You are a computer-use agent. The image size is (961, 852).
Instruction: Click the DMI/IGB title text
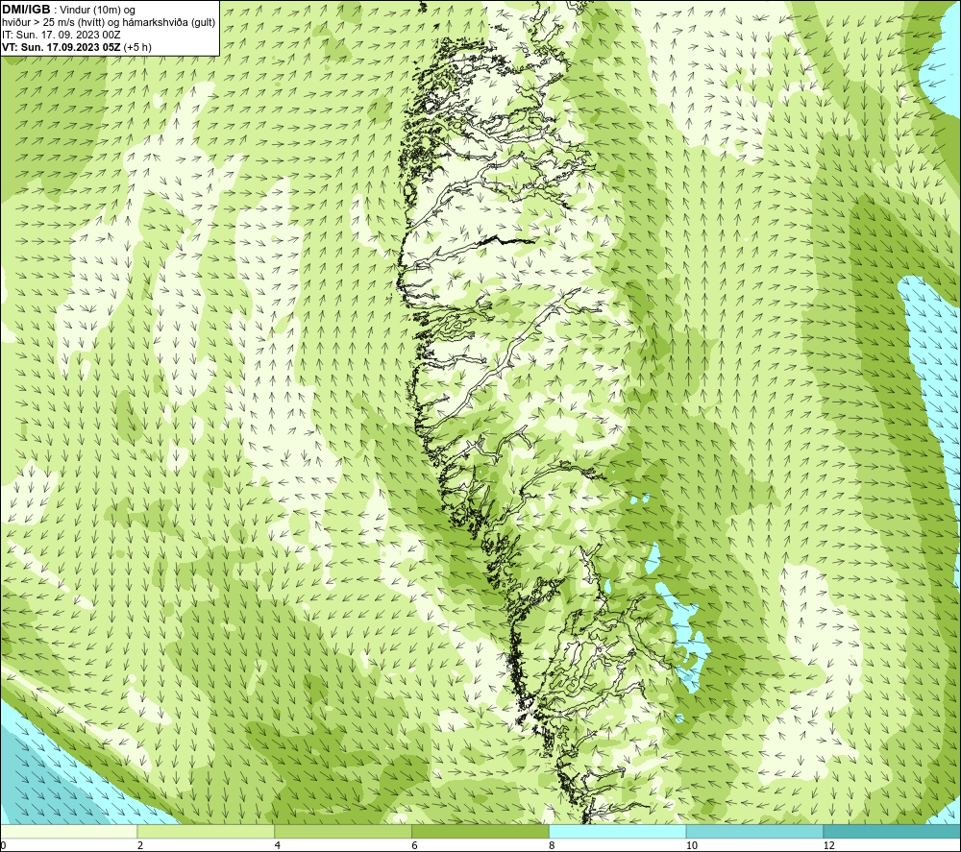tap(26, 10)
